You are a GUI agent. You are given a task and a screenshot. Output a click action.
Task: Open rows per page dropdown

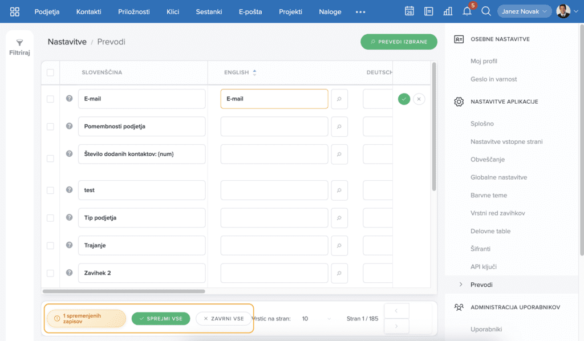(x=317, y=319)
